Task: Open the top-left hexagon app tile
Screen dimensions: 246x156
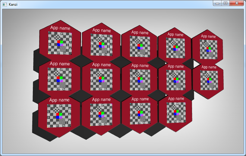Action: pos(60,42)
